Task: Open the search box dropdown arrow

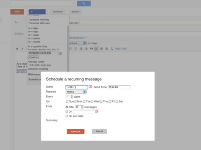Action: [x=72, y=3]
